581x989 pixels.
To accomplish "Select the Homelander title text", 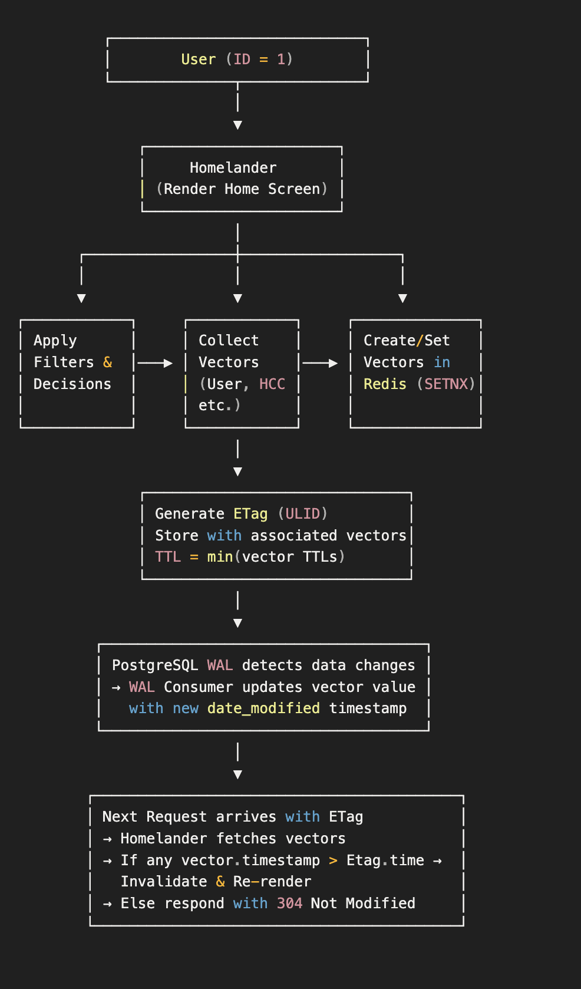I will [233, 168].
